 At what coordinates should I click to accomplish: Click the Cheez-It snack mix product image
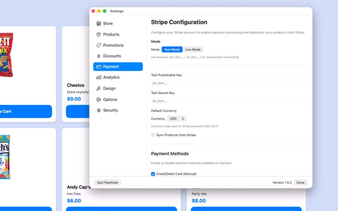pyautogui.click(x=6, y=55)
